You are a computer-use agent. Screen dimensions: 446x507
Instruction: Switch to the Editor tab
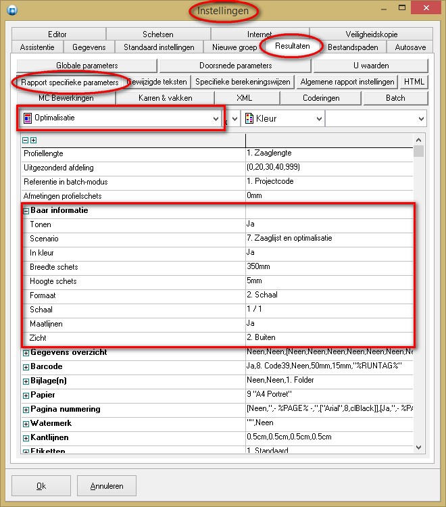pyautogui.click(x=59, y=34)
